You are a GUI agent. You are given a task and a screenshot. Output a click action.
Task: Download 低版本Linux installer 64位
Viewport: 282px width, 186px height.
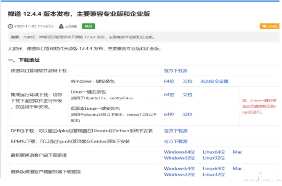pyautogui.click(x=169, y=114)
